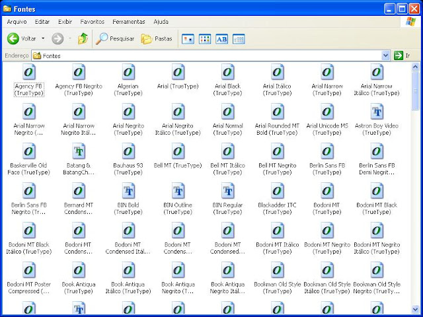Select Blackadder ITC font icon
Screen dimensions: 423x317
[278, 191]
